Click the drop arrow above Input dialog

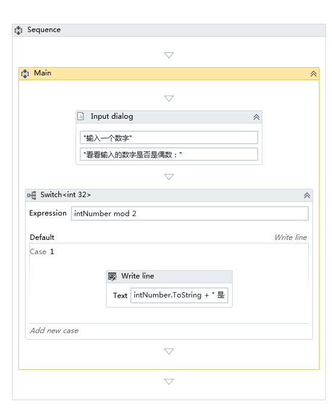click(x=169, y=99)
